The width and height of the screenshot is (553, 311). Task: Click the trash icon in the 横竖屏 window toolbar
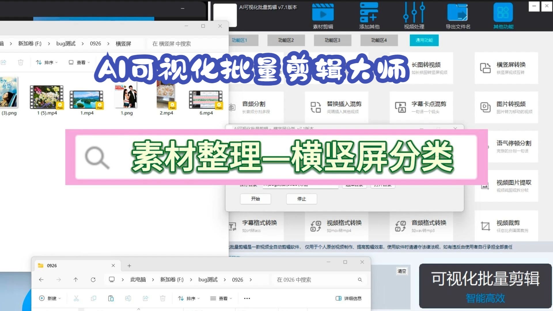tap(20, 62)
